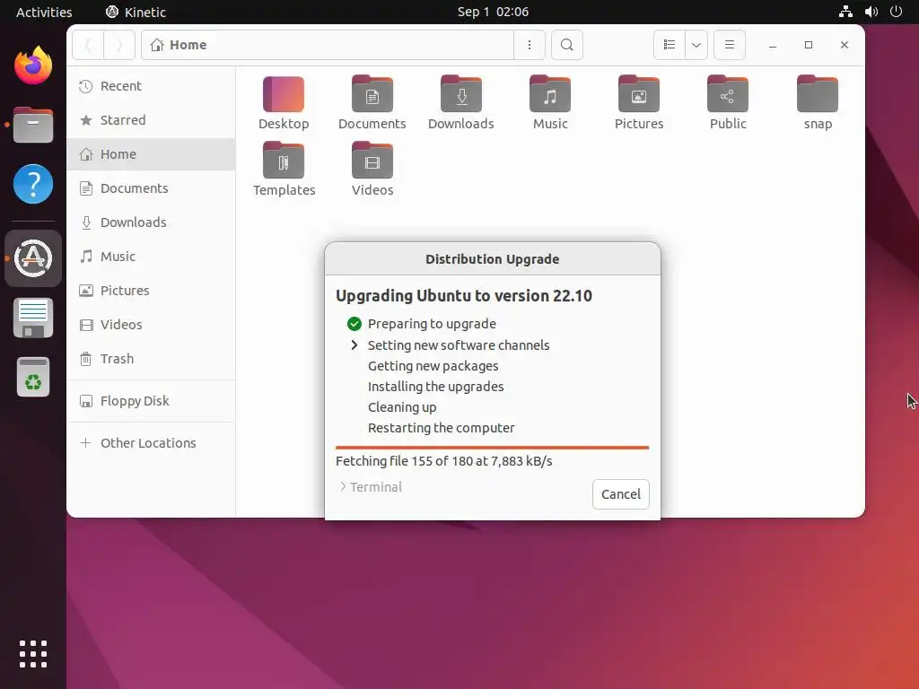Open the Kinetic app menu in top bar

click(x=136, y=12)
